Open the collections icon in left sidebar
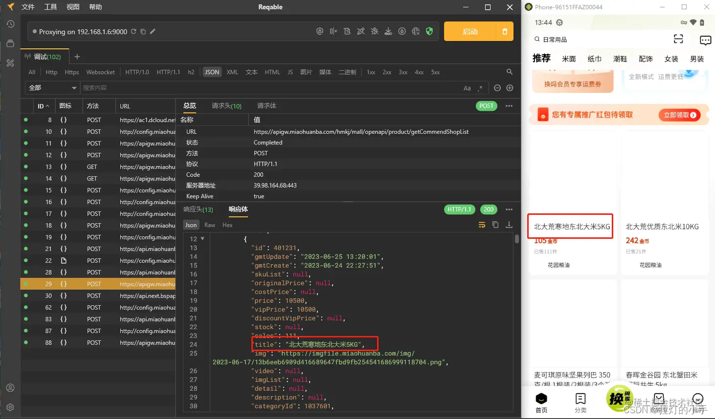This screenshot has width=715, height=419. coord(10,43)
